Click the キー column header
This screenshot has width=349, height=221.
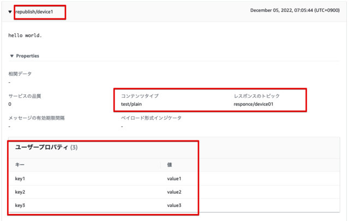point(20,164)
